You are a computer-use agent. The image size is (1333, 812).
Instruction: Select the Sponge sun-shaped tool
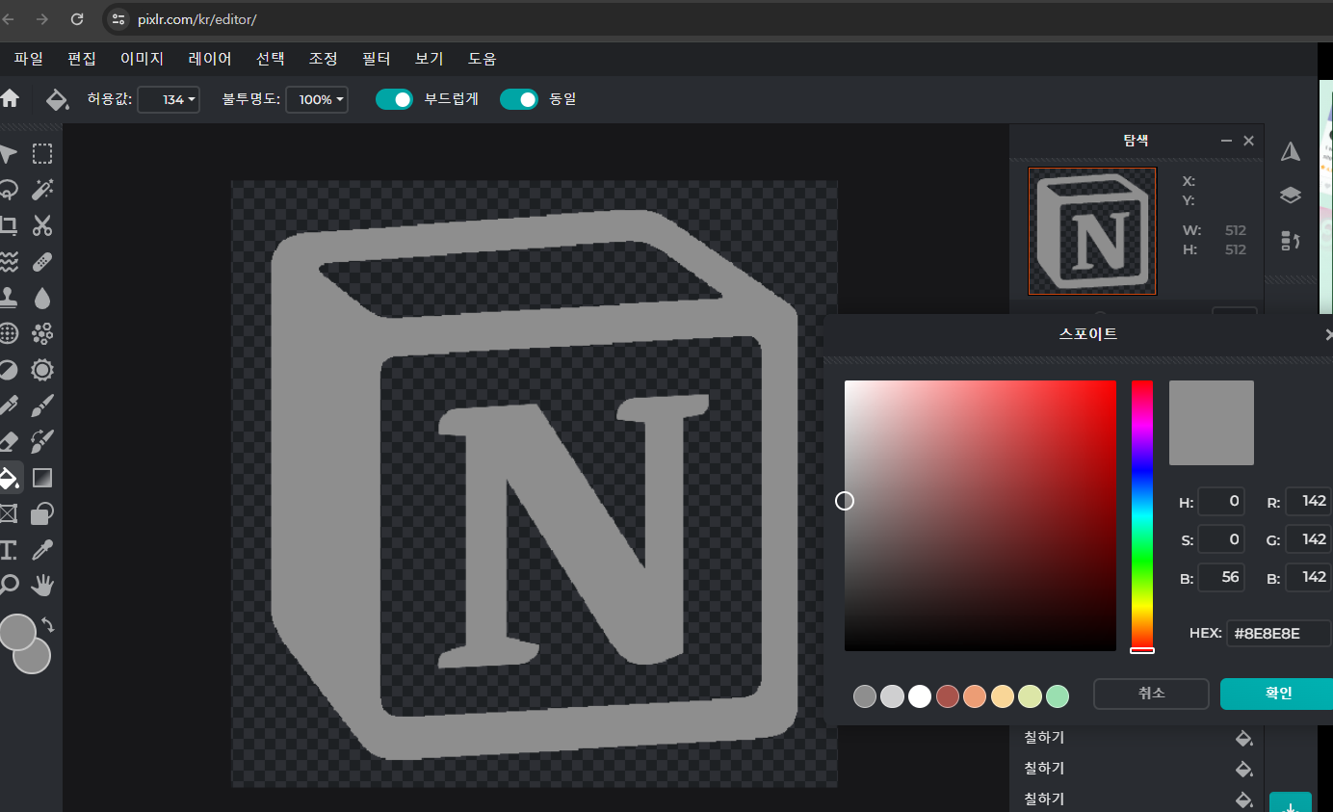tap(42, 370)
